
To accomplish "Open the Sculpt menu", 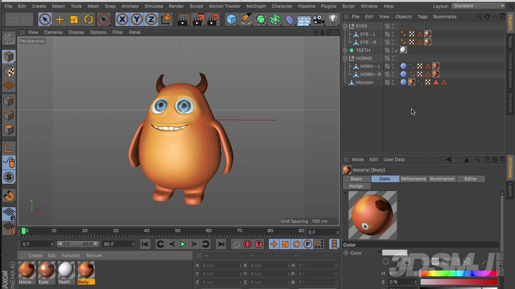I will point(196,6).
